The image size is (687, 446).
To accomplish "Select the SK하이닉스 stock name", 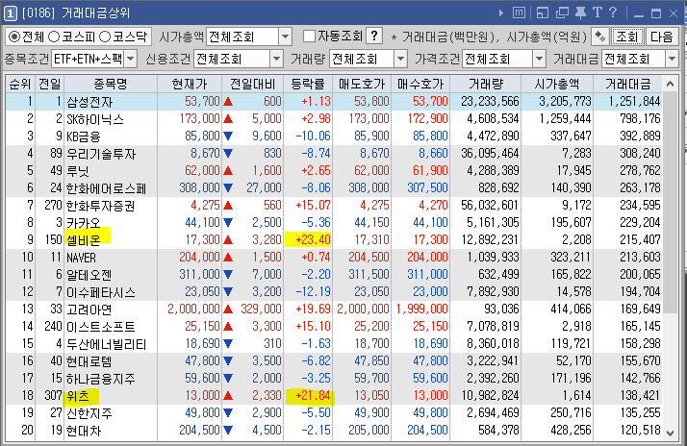I will pyautogui.click(x=95, y=119).
